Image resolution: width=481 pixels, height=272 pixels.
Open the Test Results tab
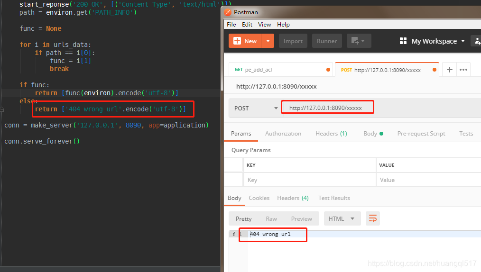(334, 198)
